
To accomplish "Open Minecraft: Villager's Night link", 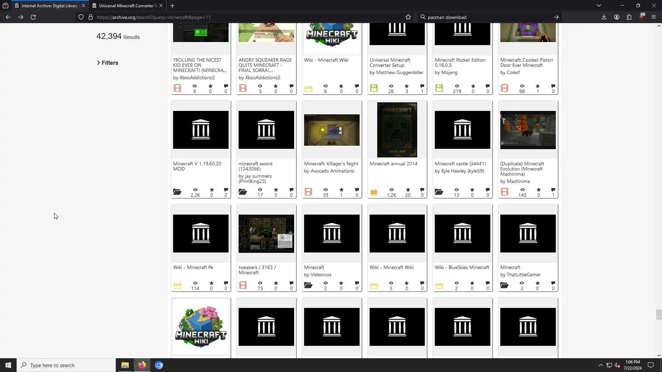I will (331, 164).
